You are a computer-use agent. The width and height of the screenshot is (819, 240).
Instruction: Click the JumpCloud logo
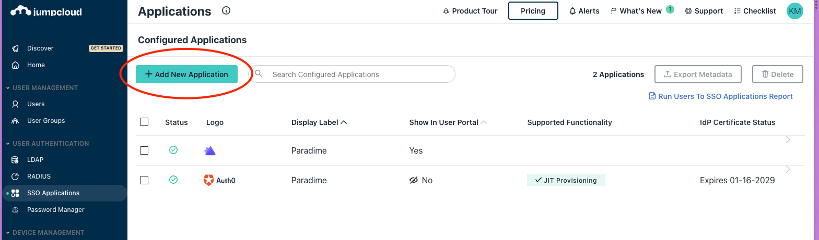pyautogui.click(x=46, y=11)
